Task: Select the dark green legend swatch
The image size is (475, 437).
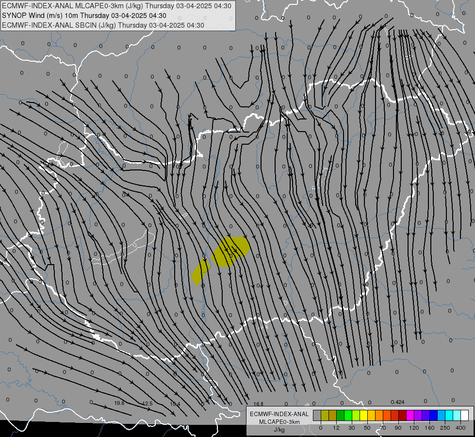Action: (340, 415)
